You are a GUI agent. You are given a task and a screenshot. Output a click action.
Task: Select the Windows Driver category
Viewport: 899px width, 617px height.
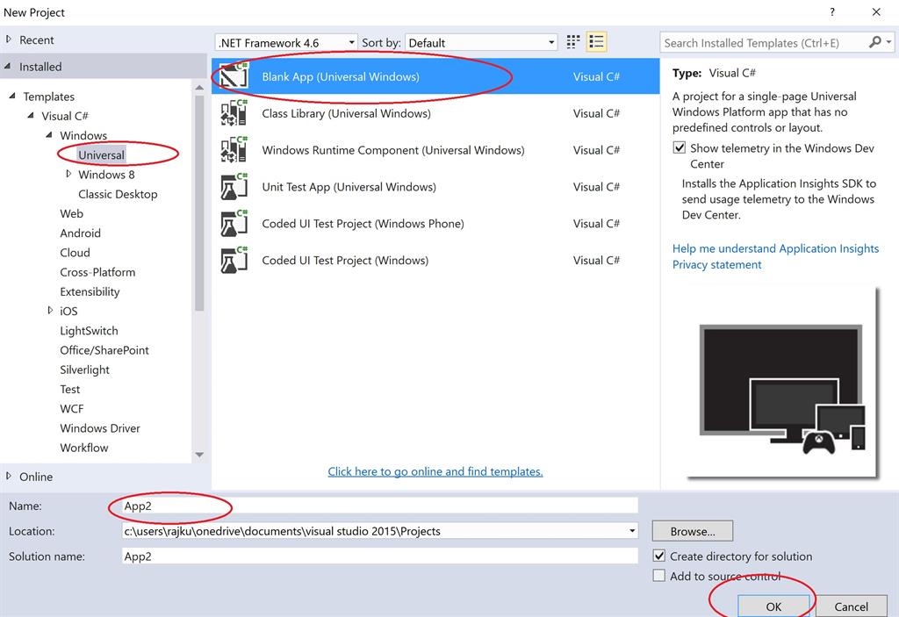coord(100,427)
